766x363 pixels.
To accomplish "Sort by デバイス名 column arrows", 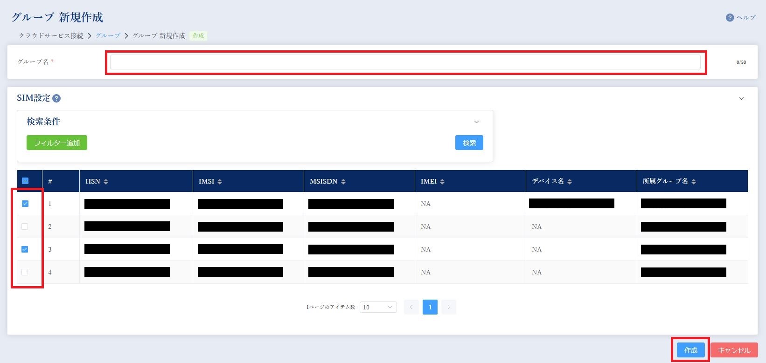I will point(570,182).
